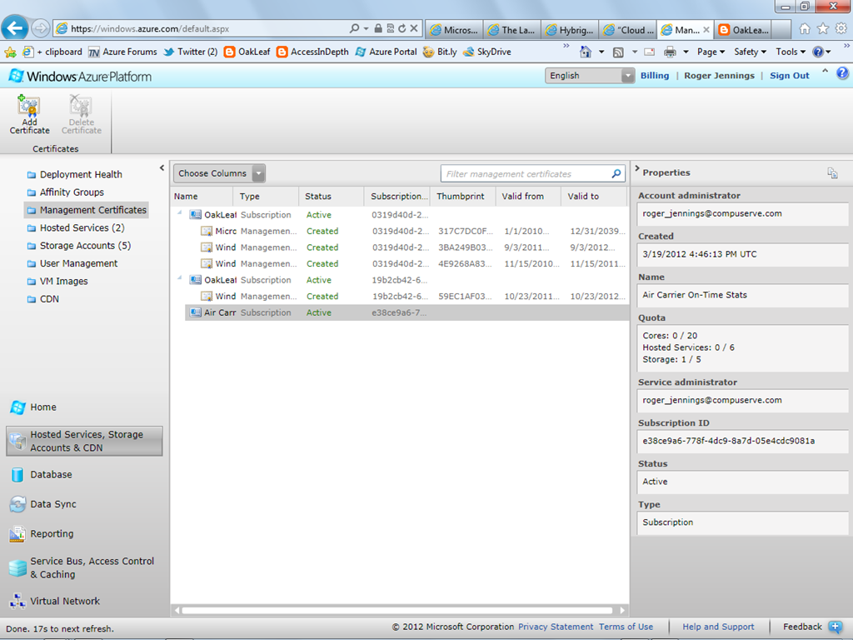Click the Delete Certificate icon
Image resolution: width=853 pixels, height=640 pixels.
coord(81,107)
